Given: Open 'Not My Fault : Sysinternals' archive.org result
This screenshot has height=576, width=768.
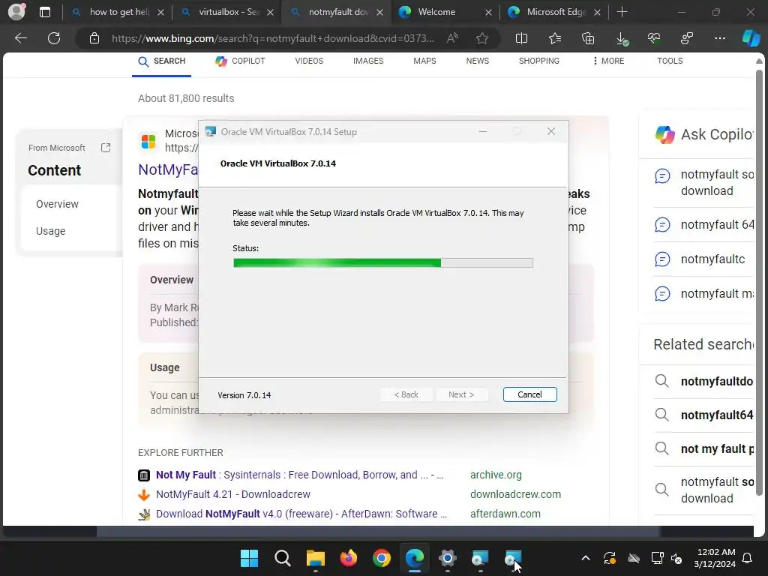Looking at the screenshot, I should click(299, 475).
